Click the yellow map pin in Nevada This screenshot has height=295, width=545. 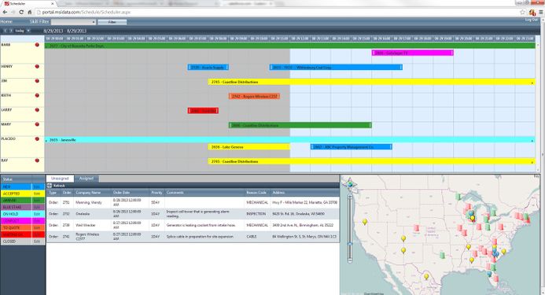point(365,222)
